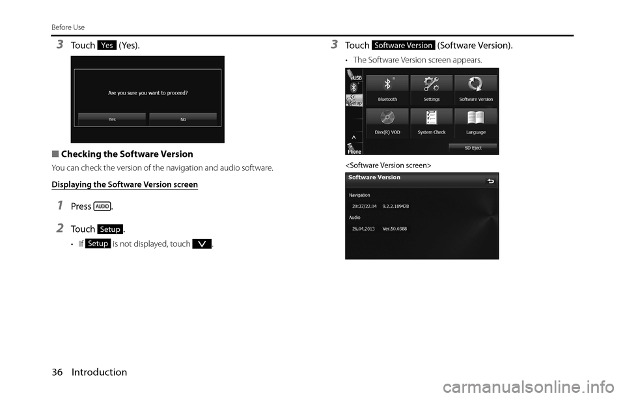The width and height of the screenshot is (625, 398).
Task: Click the '<Software Version screen>' caption
Action: tap(388, 165)
